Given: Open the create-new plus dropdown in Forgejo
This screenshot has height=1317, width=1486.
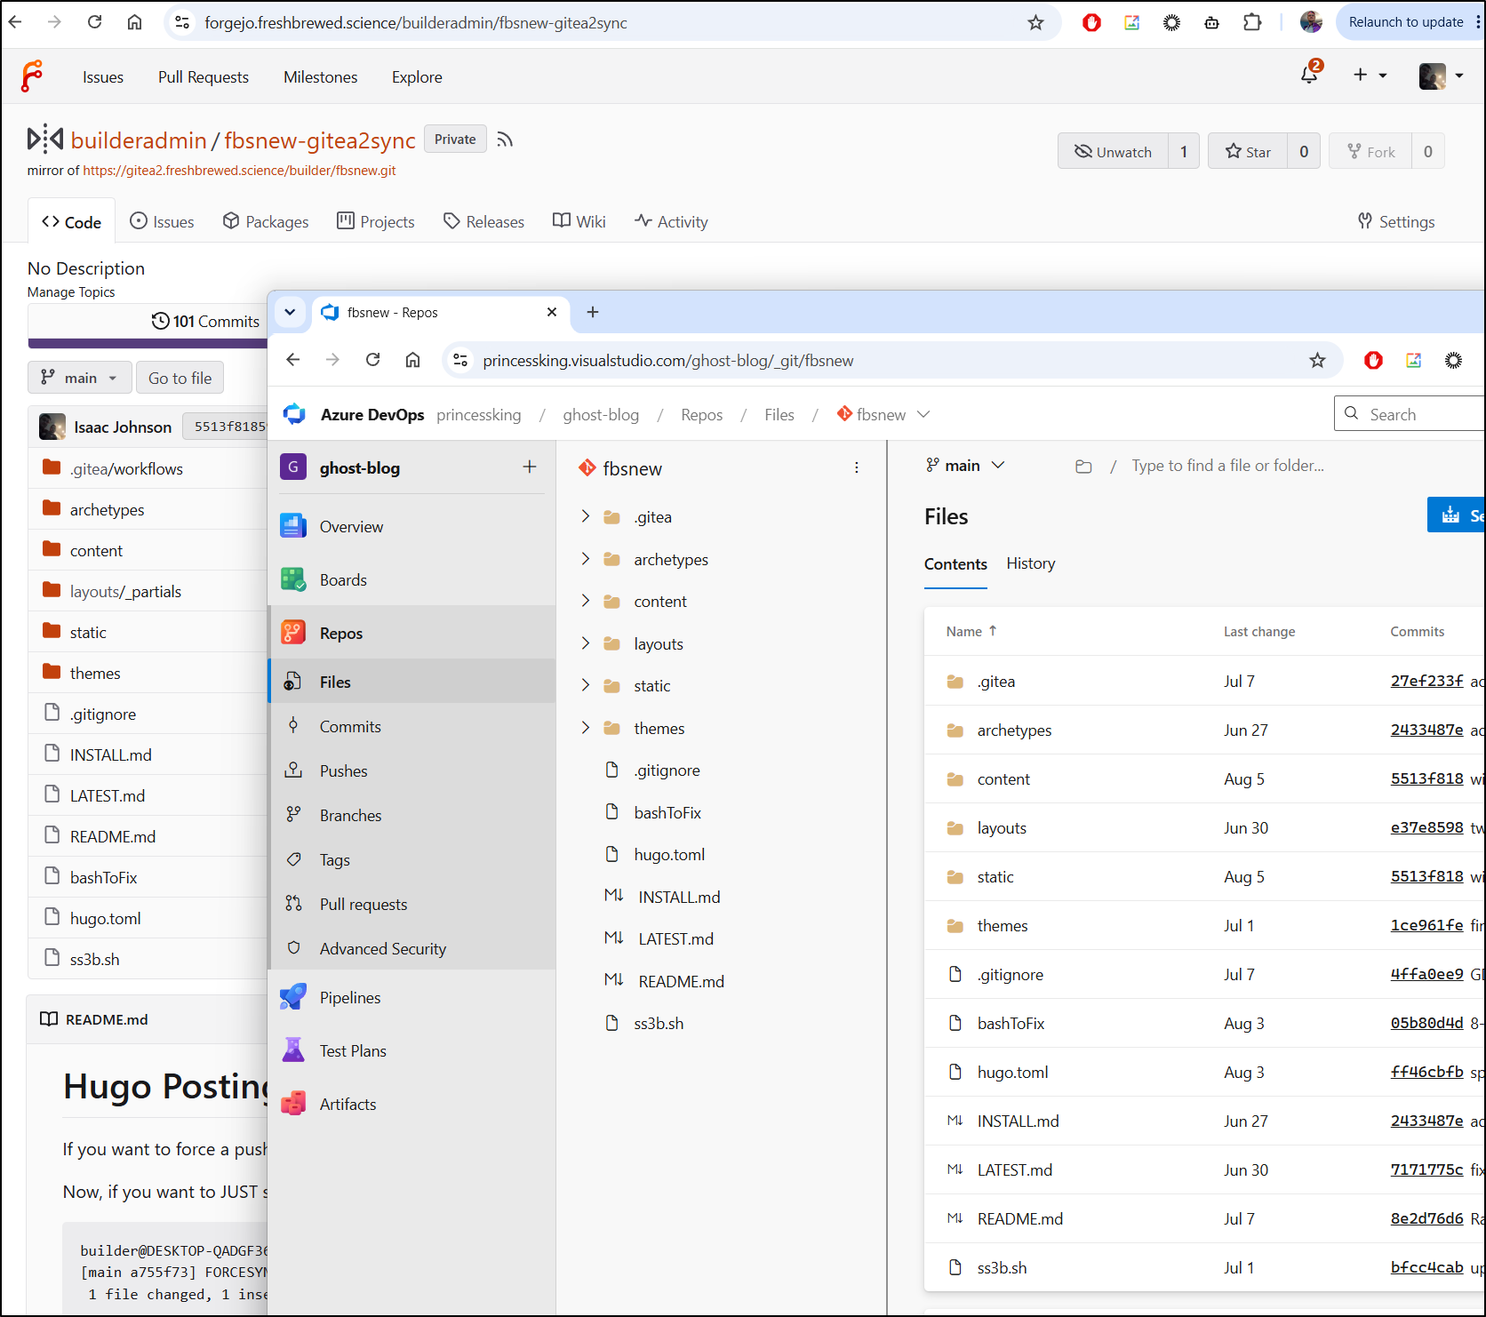Looking at the screenshot, I should [1370, 76].
